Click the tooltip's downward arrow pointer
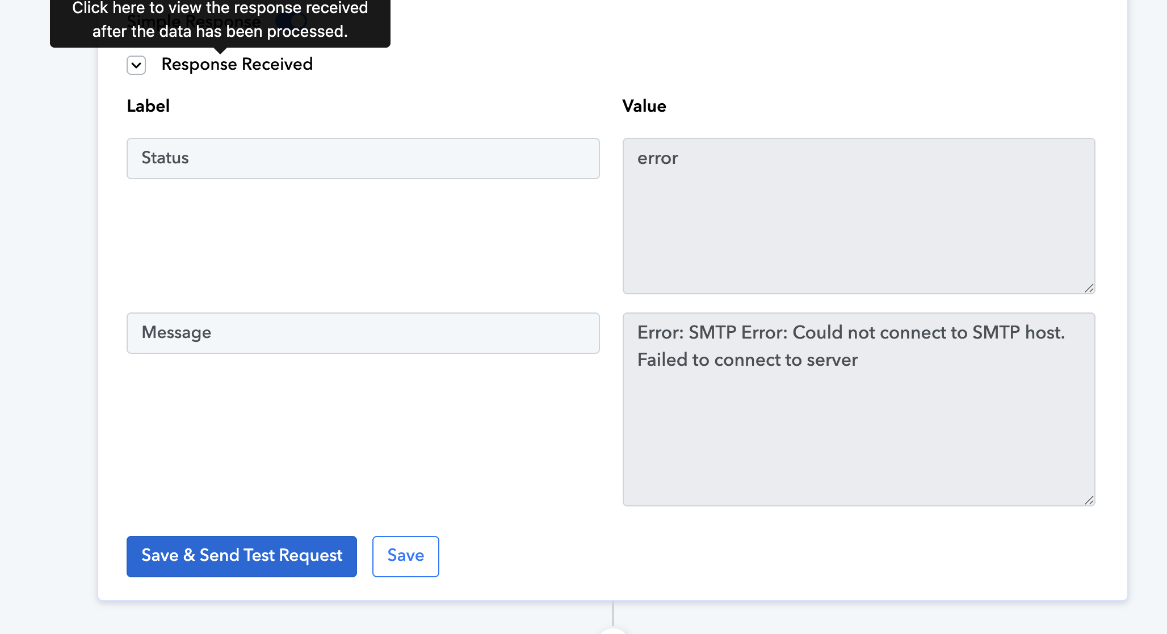 [220, 51]
